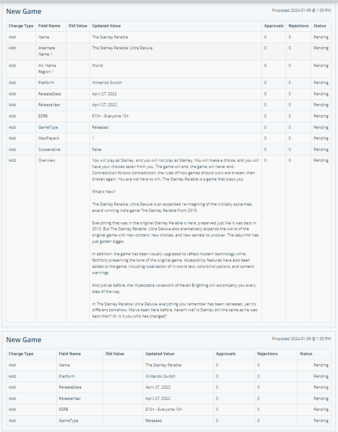Click the paragraph mentioning 'Kevan Brighting' voicework
The height and width of the screenshot is (432, 338).
click(174, 288)
